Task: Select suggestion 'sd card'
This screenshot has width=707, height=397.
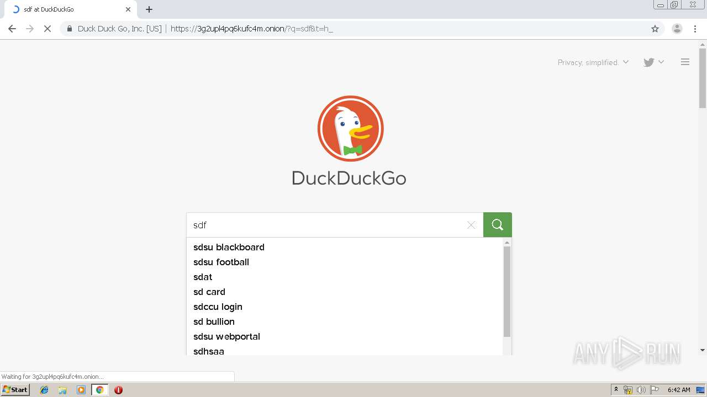Action: pos(345,292)
